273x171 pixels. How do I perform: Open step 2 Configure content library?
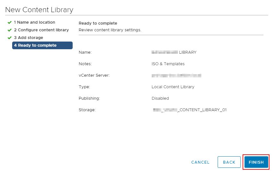point(41,30)
